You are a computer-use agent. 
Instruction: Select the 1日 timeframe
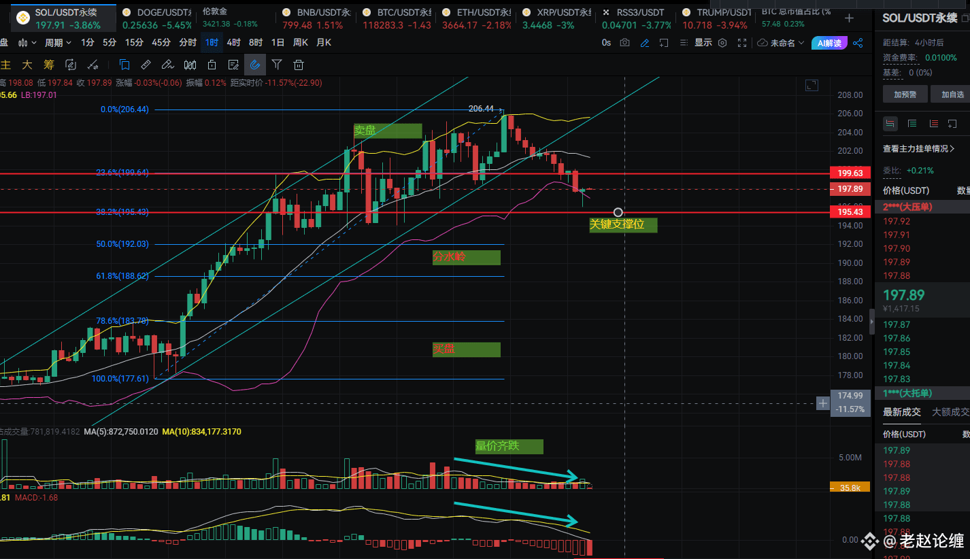click(278, 43)
